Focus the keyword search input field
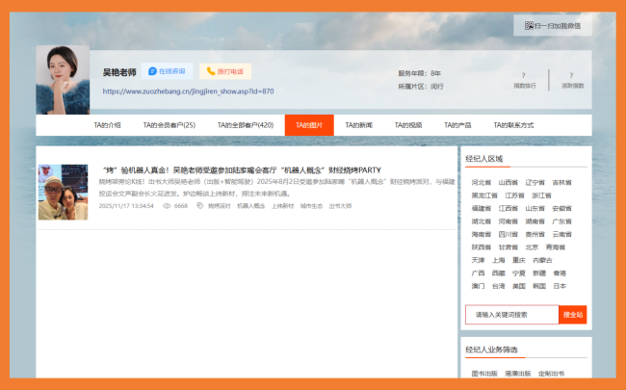Image resolution: width=626 pixels, height=390 pixels. click(x=510, y=314)
